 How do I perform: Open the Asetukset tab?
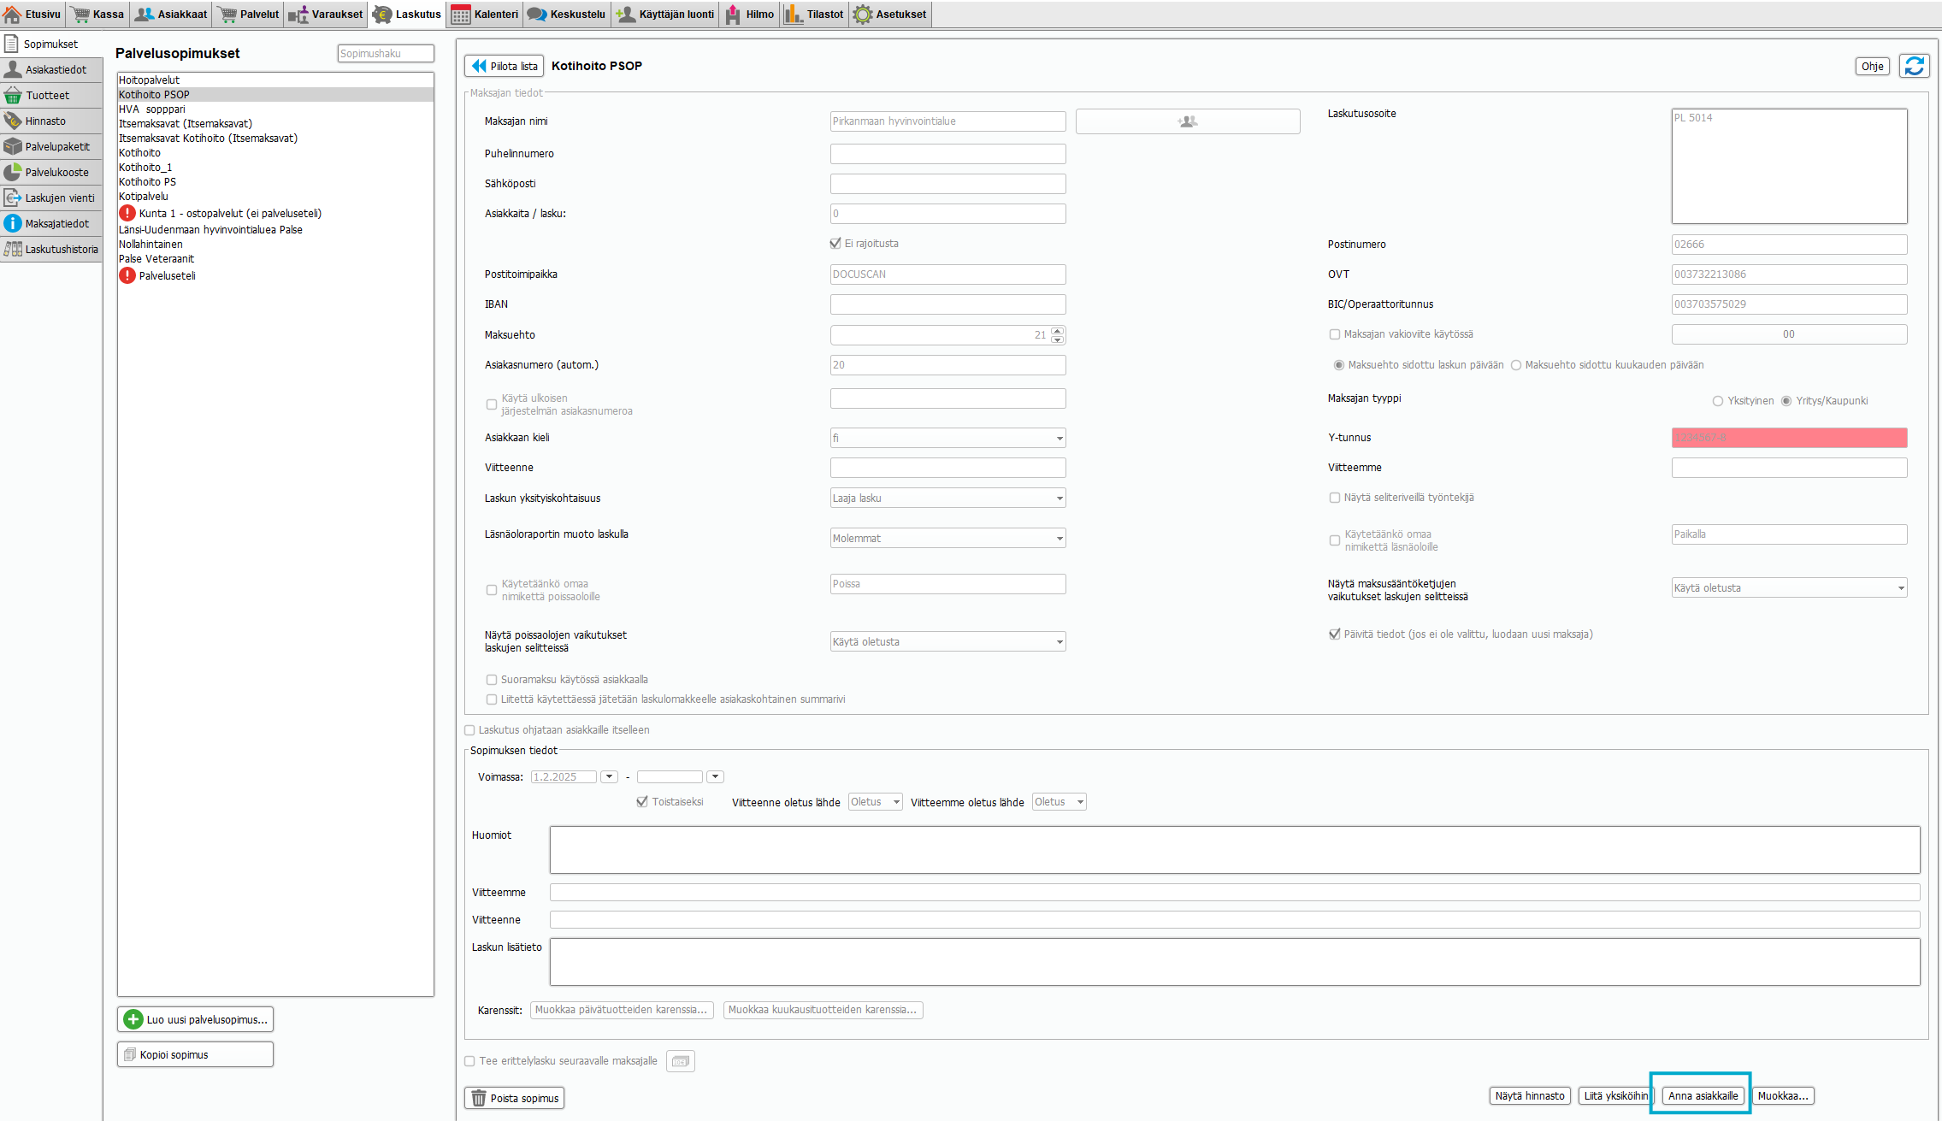(890, 14)
